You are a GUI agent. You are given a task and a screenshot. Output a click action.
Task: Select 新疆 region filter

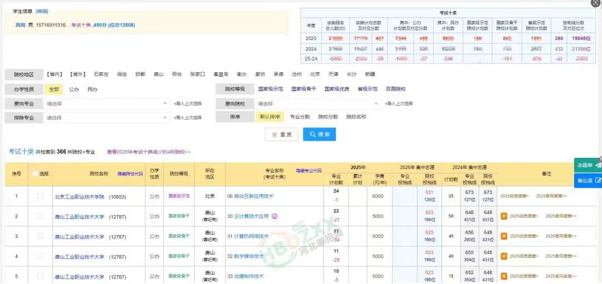(370, 74)
